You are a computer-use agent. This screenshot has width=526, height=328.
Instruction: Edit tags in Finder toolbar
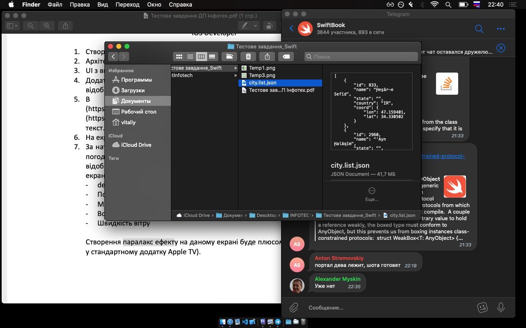click(x=286, y=57)
